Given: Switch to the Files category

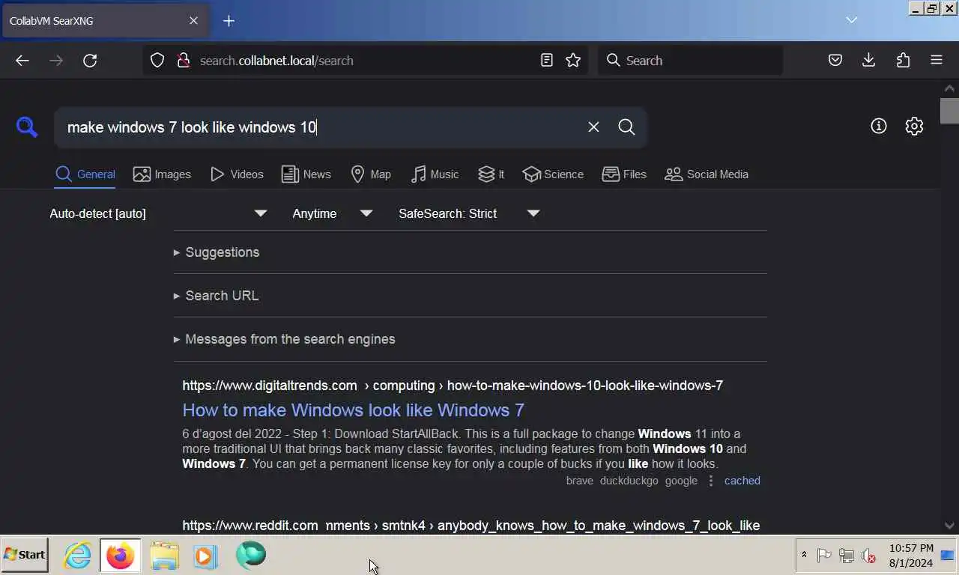Looking at the screenshot, I should (624, 174).
